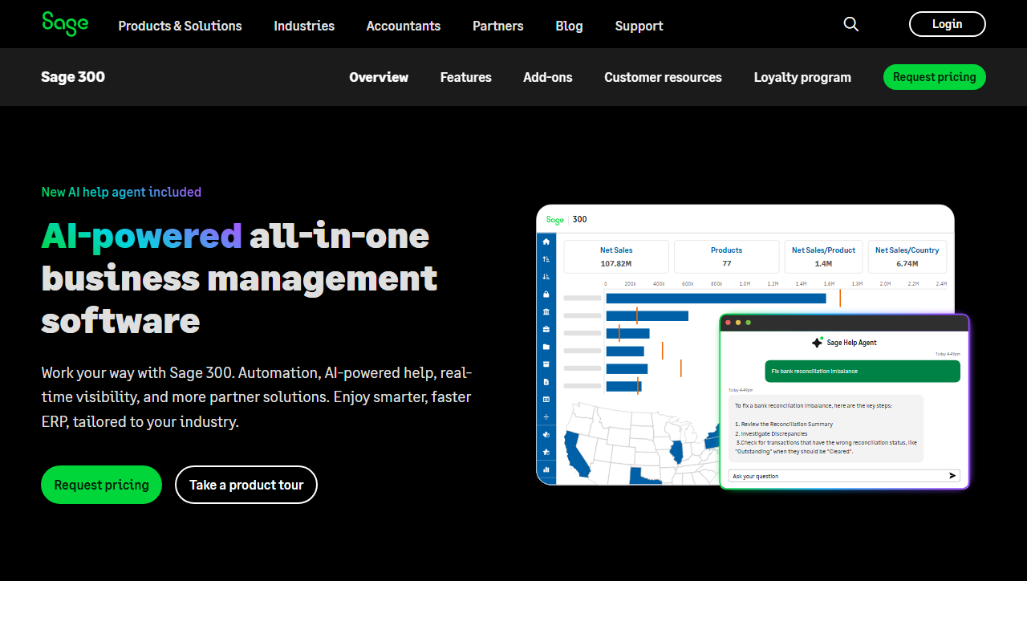Click the Products 77 card
This screenshot has width=1027, height=642.
(726, 257)
